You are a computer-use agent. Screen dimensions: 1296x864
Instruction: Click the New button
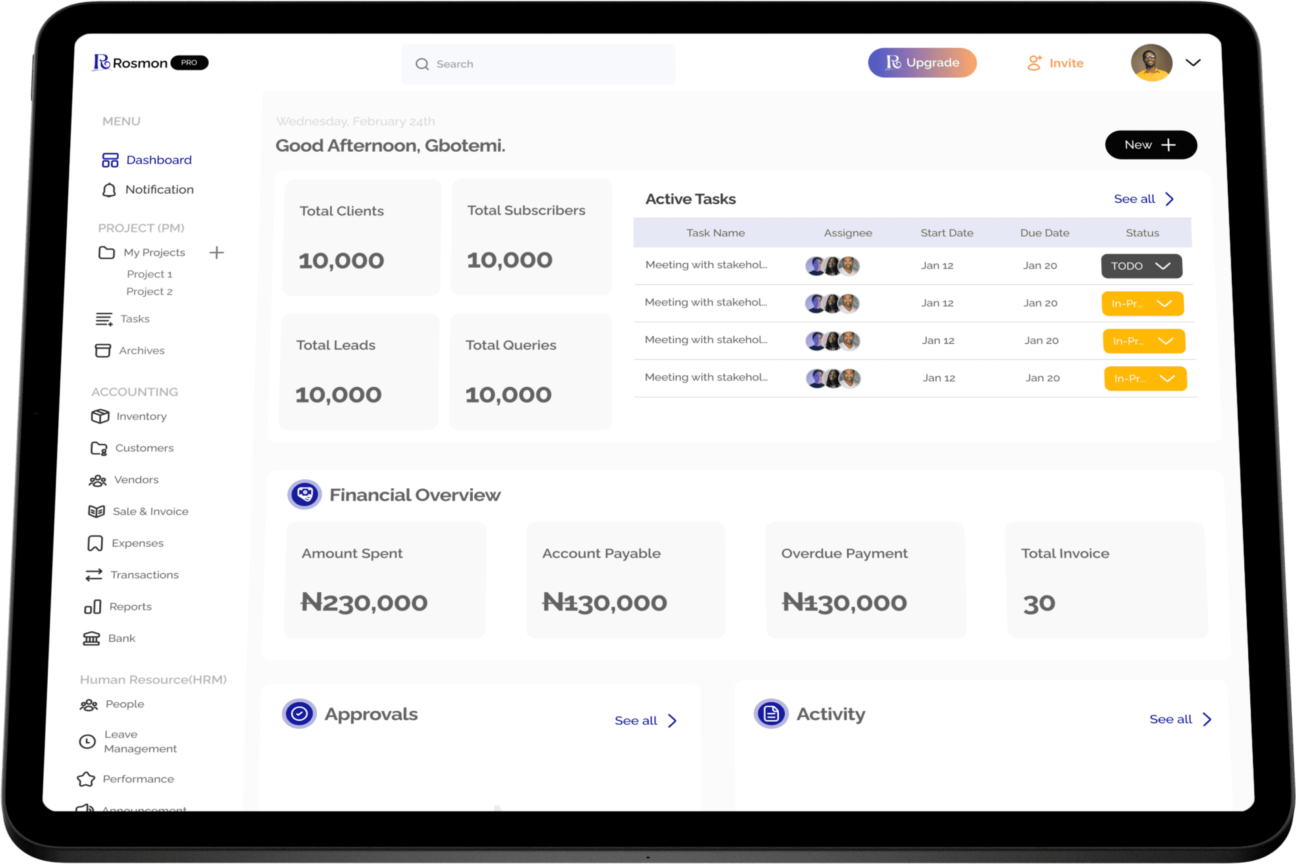[x=1151, y=145]
